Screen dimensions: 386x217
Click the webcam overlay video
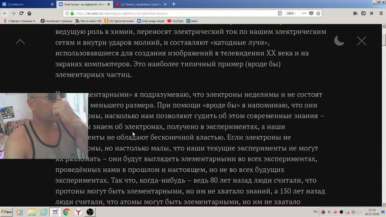tap(44, 126)
